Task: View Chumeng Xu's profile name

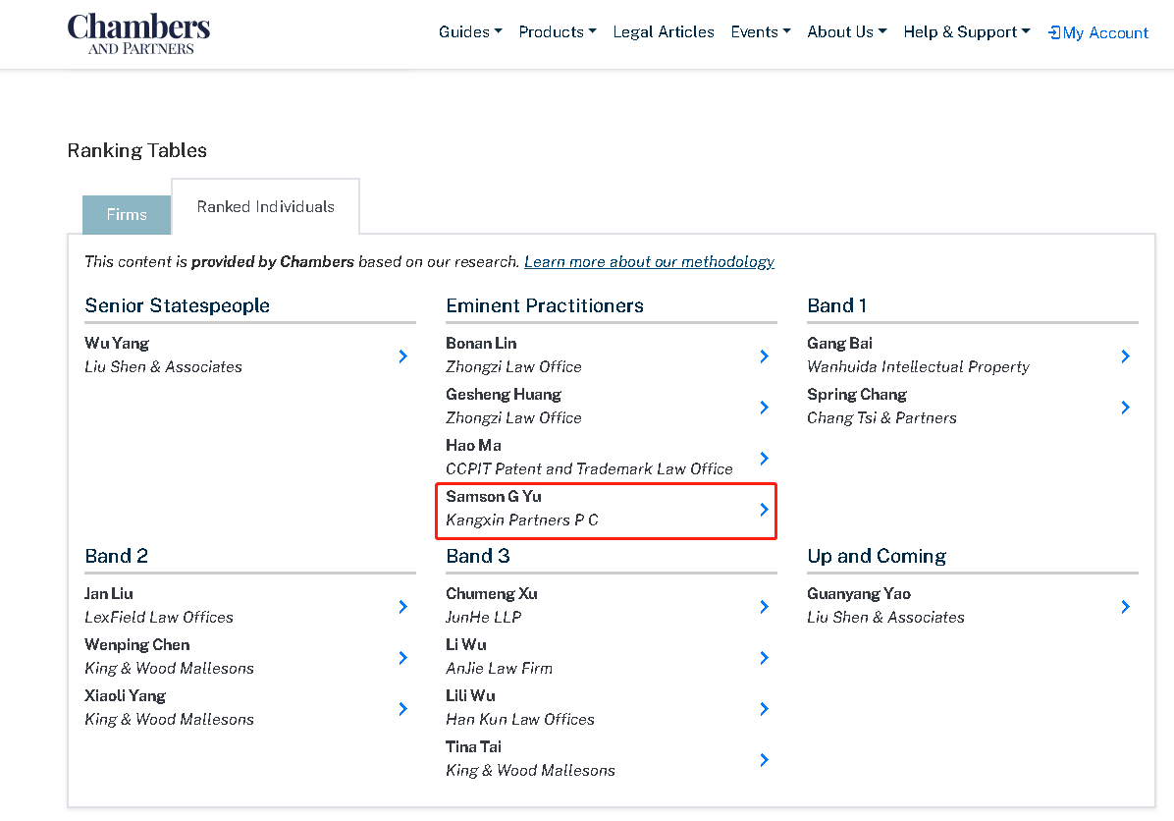Action: (x=492, y=593)
